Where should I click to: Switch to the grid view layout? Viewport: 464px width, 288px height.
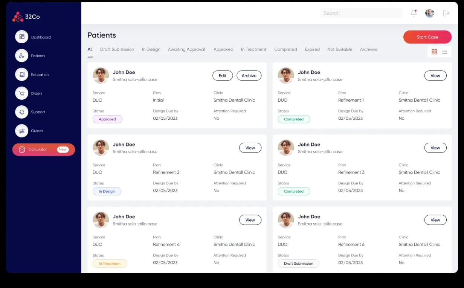tap(434, 52)
